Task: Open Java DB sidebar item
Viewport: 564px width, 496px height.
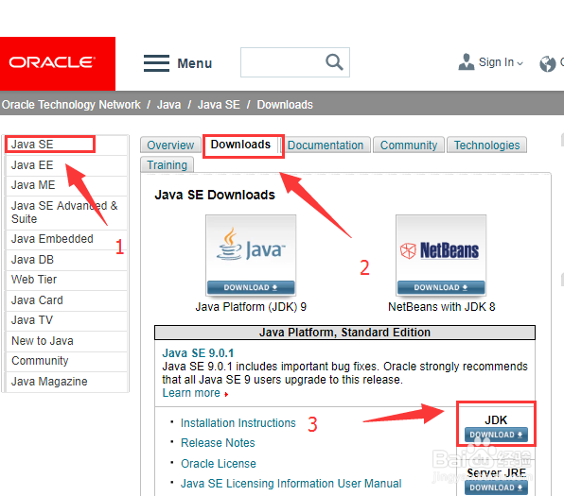Action: (x=66, y=260)
